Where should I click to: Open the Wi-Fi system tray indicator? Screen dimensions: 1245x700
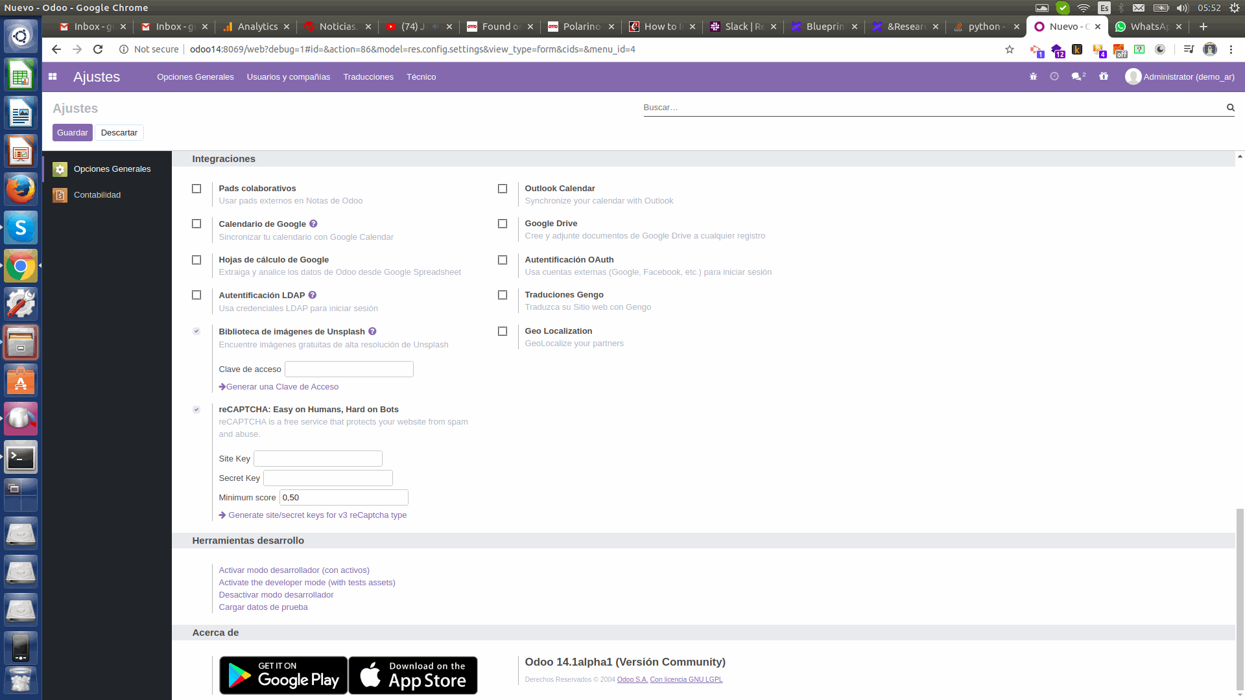pyautogui.click(x=1084, y=8)
